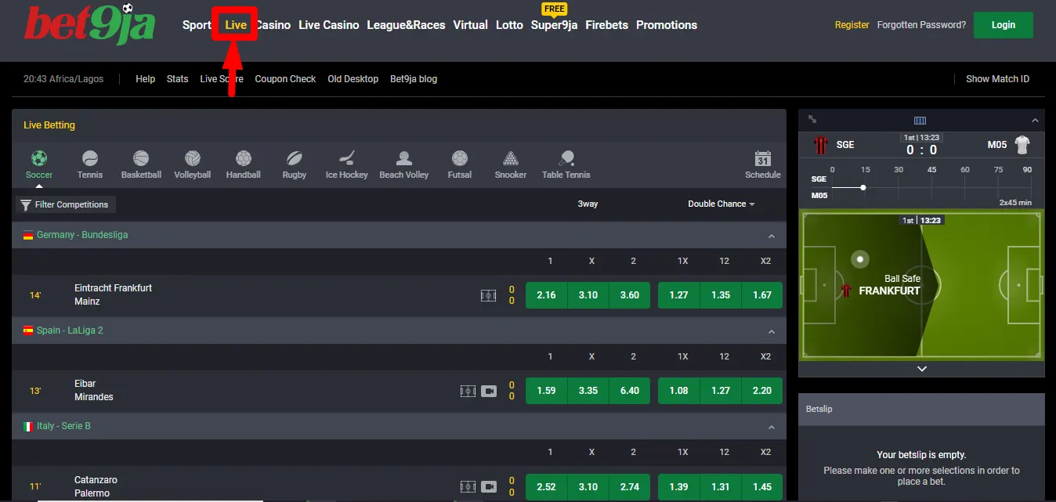The width and height of the screenshot is (1056, 502).
Task: Add the 3.35 draw odds for Eibar to betslip
Action: (x=588, y=390)
